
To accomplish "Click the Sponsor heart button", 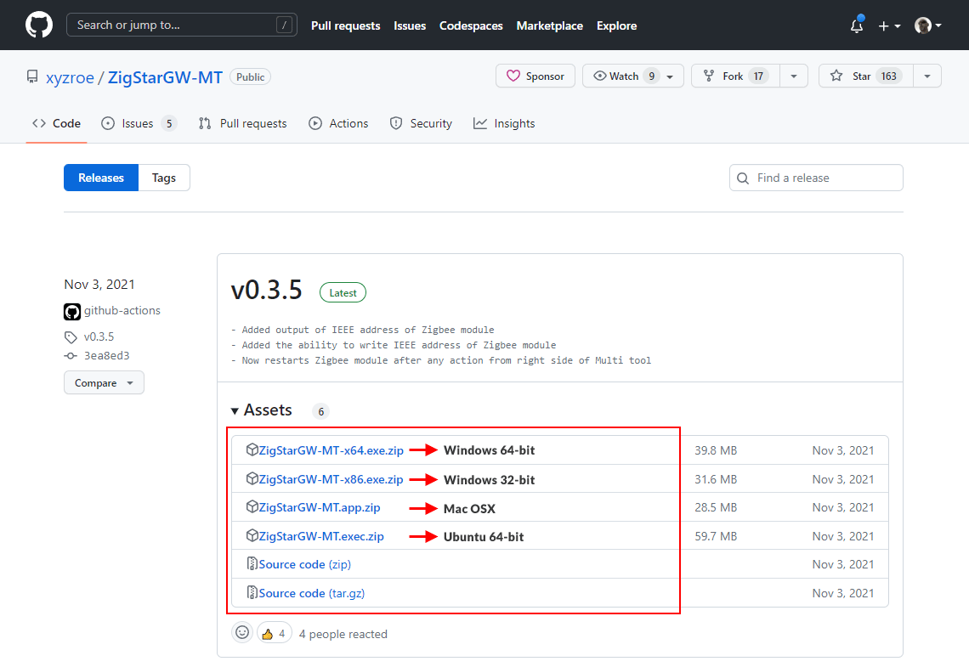I will 535,76.
